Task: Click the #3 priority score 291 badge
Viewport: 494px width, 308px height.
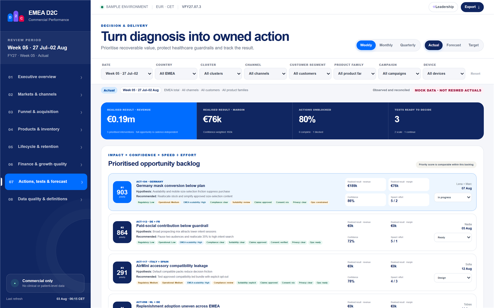Action: (x=122, y=272)
